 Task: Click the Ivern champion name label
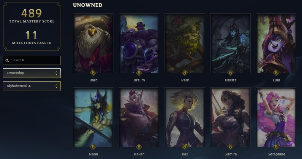click(x=185, y=80)
